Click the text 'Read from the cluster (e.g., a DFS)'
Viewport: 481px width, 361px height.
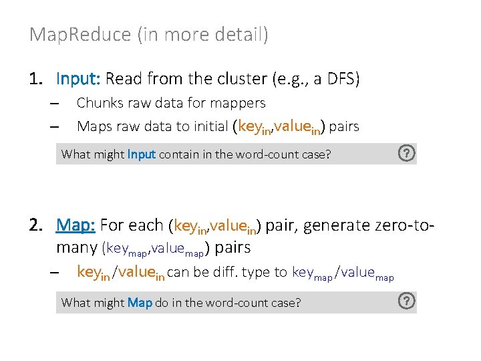click(x=232, y=79)
